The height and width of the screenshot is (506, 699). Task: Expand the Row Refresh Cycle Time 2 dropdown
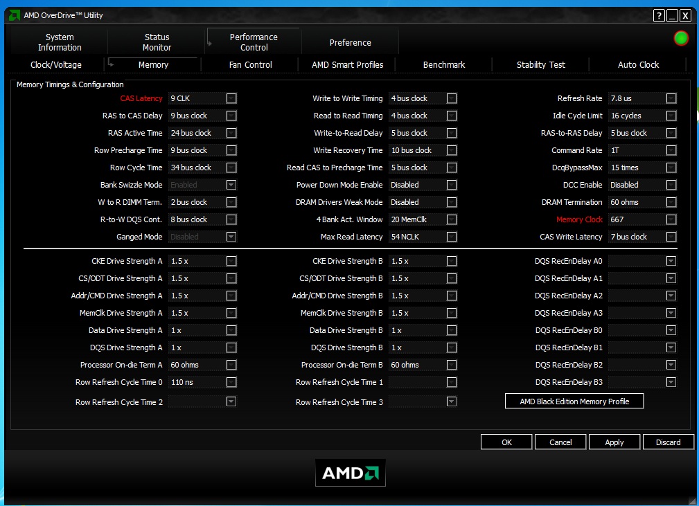[x=231, y=401]
